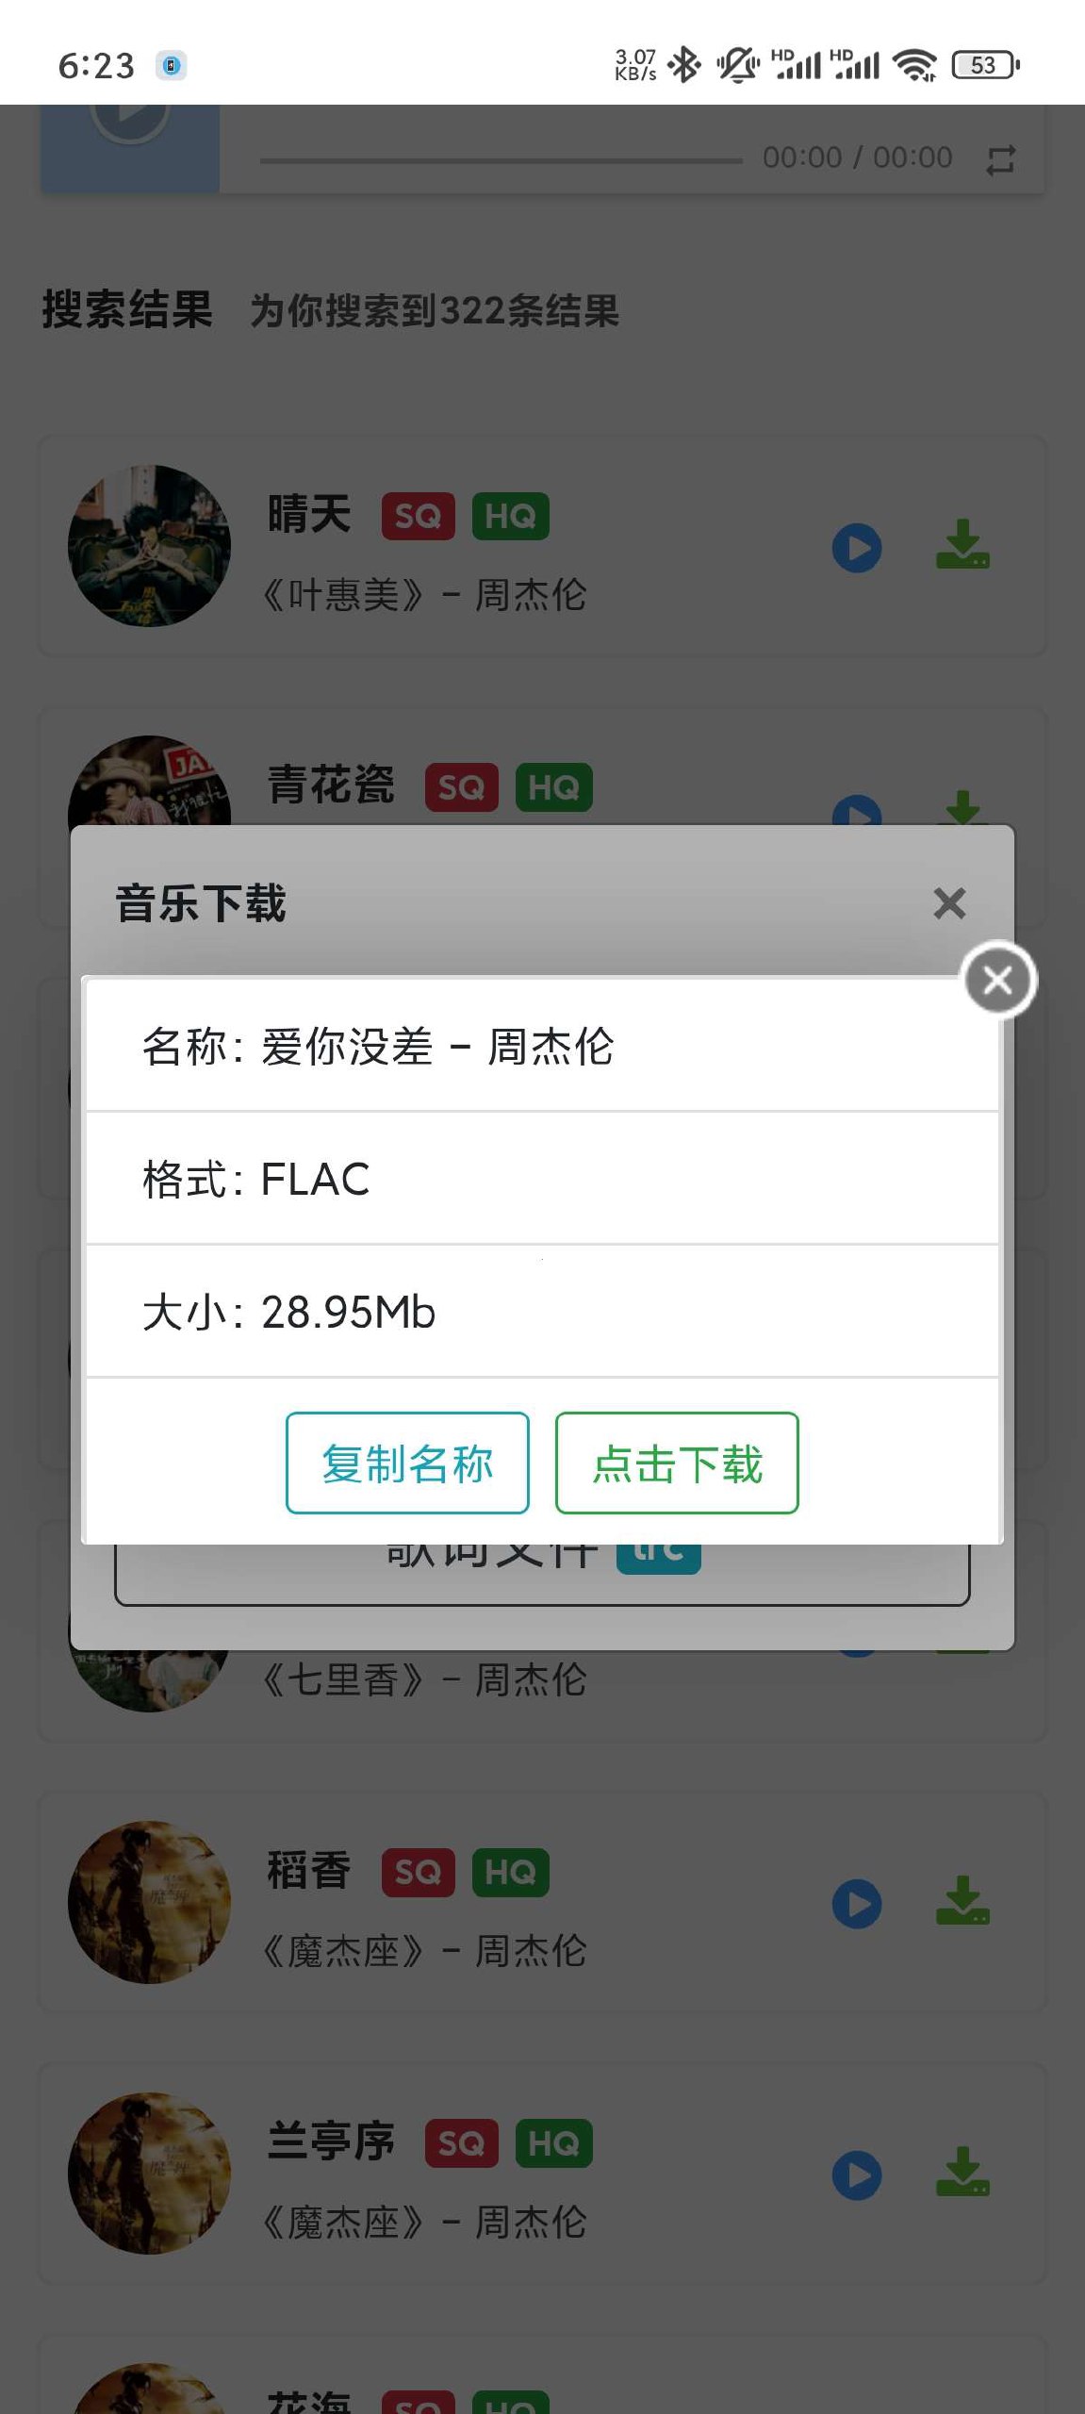Toggle the loop repeat icon in player
This screenshot has height=2414, width=1085.
(x=1000, y=159)
